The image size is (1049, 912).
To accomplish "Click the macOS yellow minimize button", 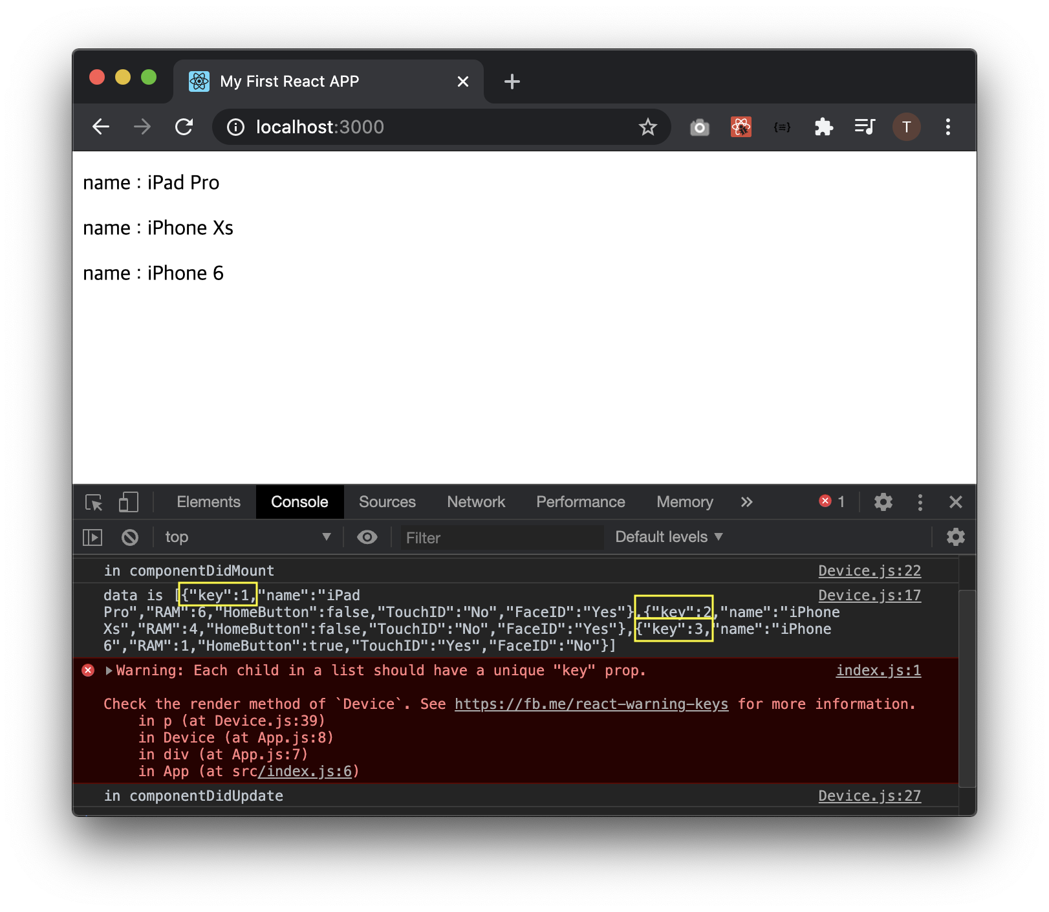I will (123, 78).
